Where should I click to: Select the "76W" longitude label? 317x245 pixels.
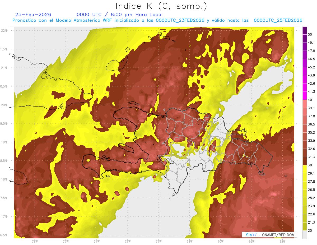click(x=35, y=241)
